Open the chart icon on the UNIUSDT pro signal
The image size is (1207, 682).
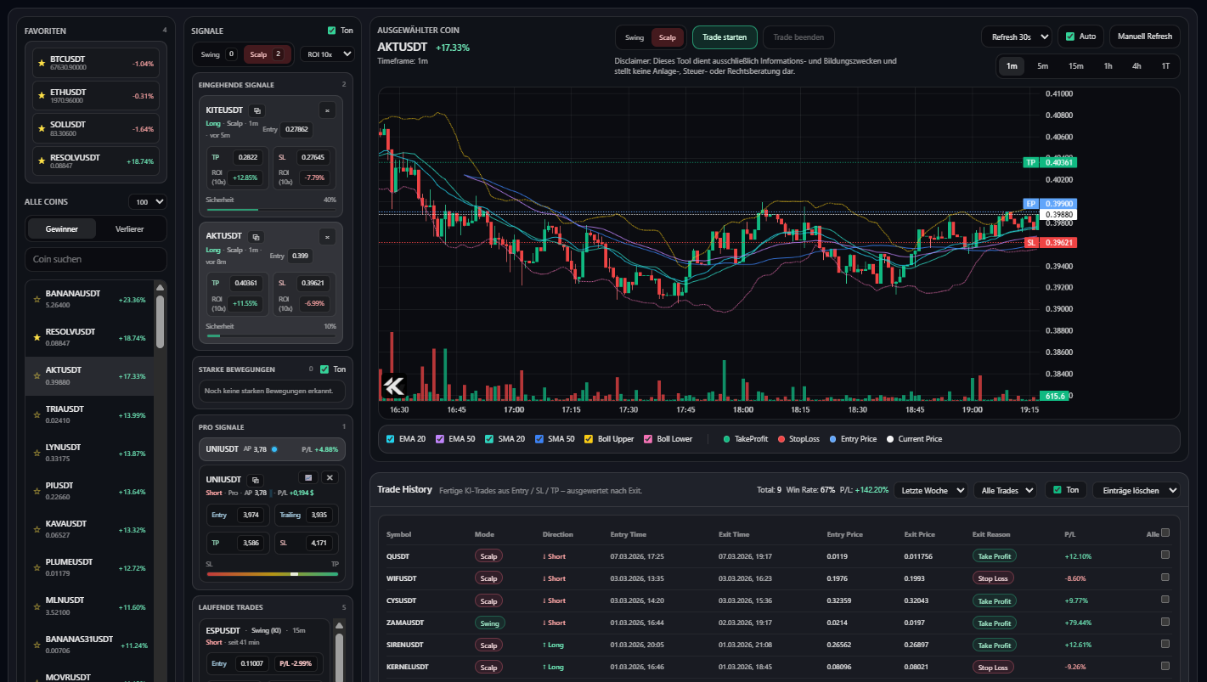coord(307,477)
